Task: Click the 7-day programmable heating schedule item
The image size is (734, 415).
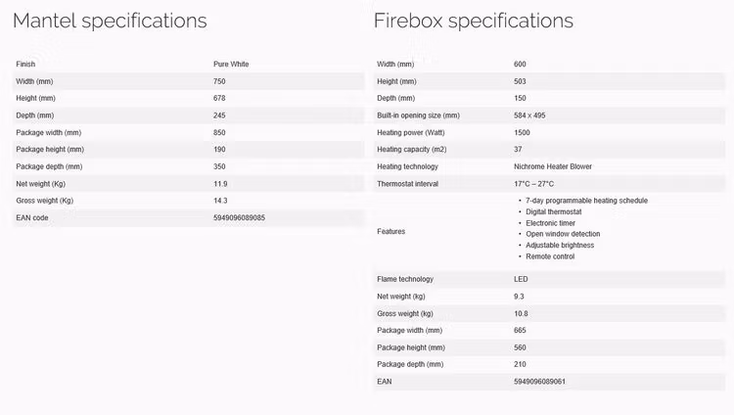Action: [x=586, y=201]
